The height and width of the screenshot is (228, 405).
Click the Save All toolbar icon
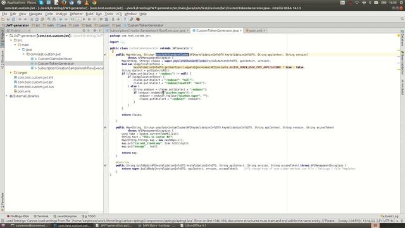coord(8,19)
